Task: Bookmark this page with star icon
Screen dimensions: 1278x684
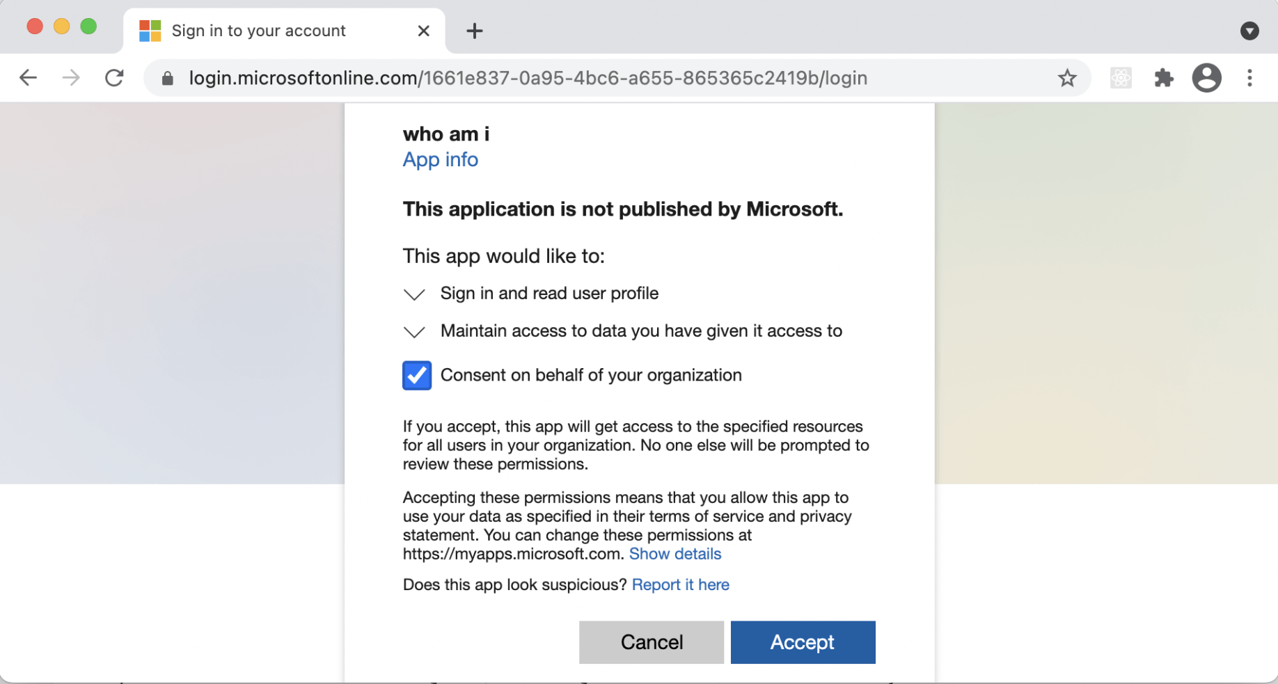Action: 1067,78
